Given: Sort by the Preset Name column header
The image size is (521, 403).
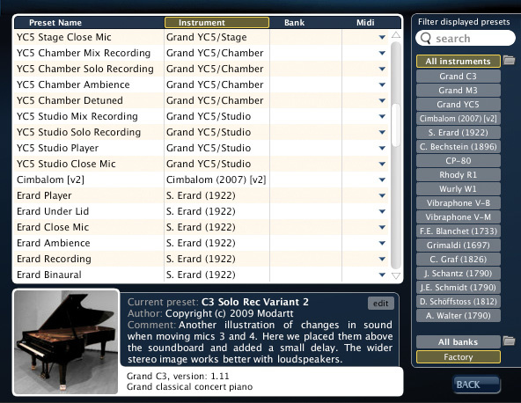Looking at the screenshot, I should click(x=55, y=23).
